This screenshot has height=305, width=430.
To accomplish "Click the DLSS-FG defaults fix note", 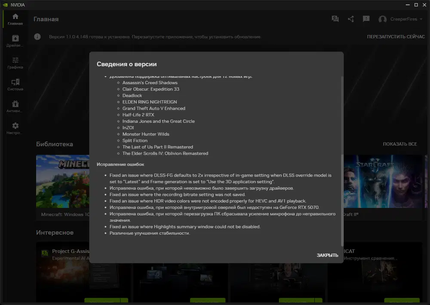I will [x=221, y=178].
